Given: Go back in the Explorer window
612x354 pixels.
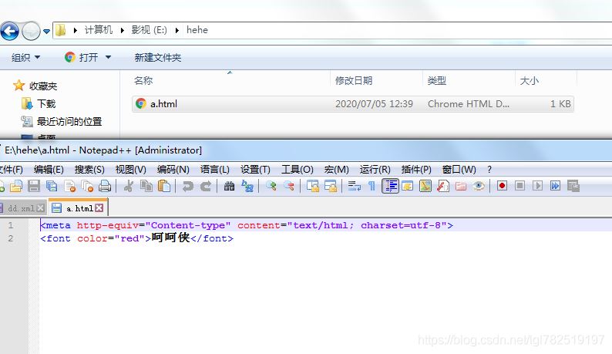Looking at the screenshot, I should pos(10,31).
